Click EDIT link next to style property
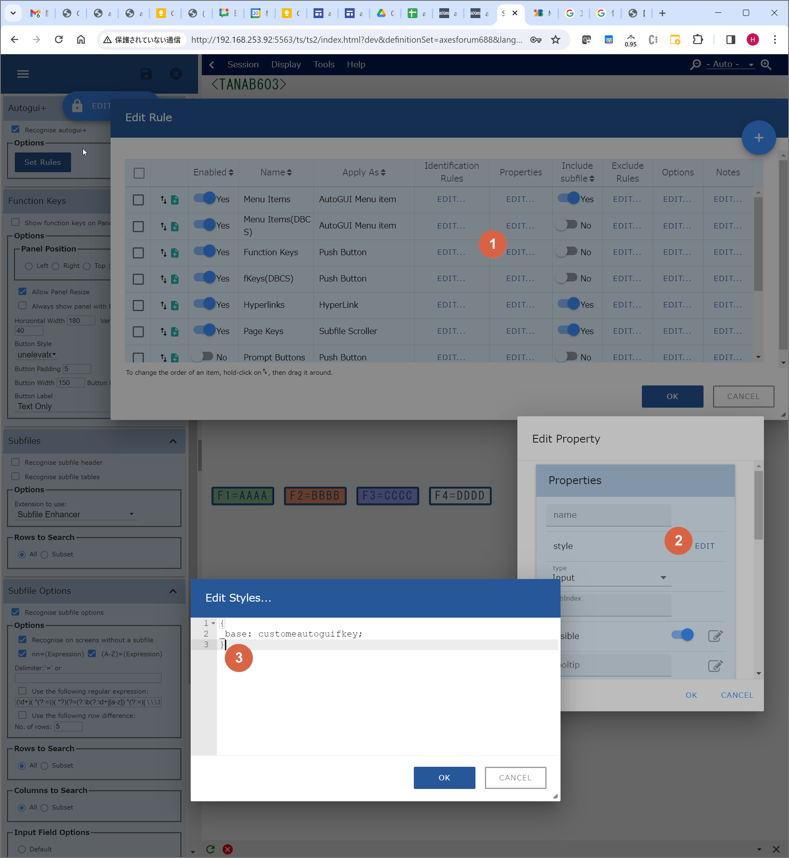The width and height of the screenshot is (789, 858). tap(704, 546)
